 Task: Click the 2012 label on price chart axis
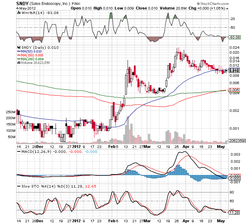[x=76, y=147]
